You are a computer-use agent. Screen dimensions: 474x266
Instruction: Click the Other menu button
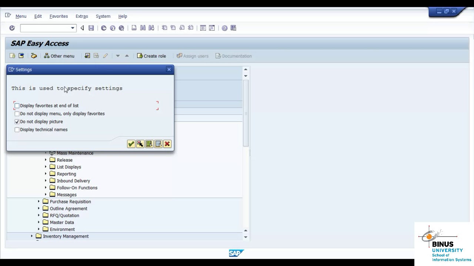pos(59,56)
